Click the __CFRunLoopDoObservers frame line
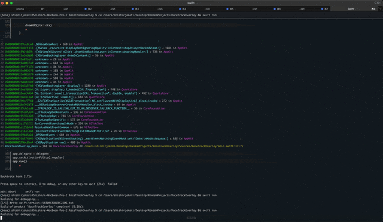 pyautogui.click(x=53, y=112)
